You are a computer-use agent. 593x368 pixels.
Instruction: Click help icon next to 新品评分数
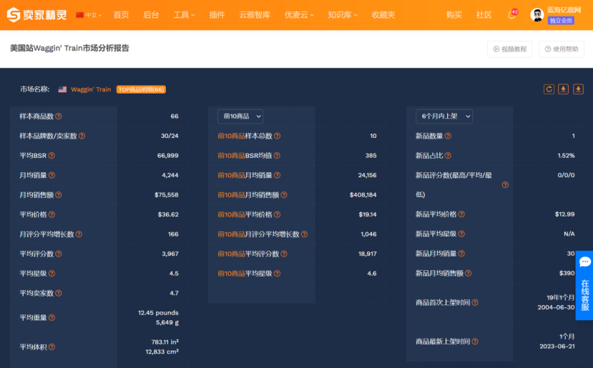pos(505,185)
